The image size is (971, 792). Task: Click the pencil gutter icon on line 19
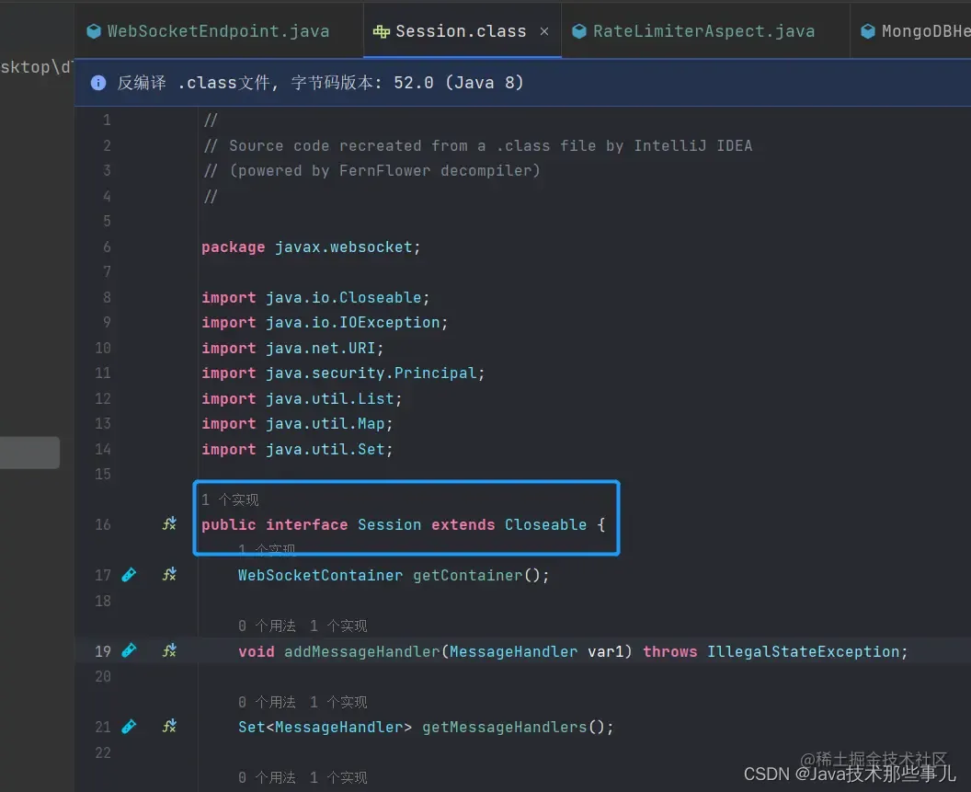pos(129,650)
